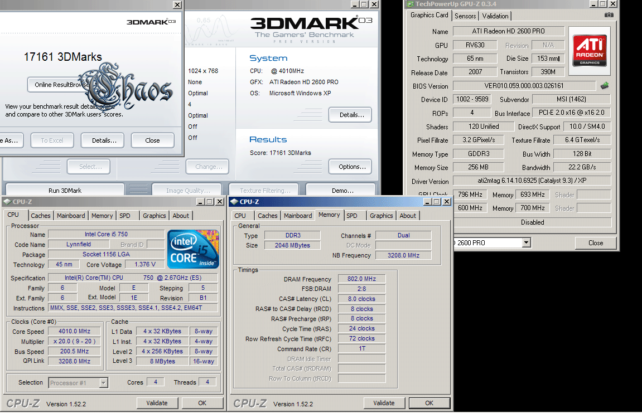This screenshot has height=413, width=642.
Task: Click the NB Frequency 3208.0 MHz field
Action: click(x=403, y=255)
